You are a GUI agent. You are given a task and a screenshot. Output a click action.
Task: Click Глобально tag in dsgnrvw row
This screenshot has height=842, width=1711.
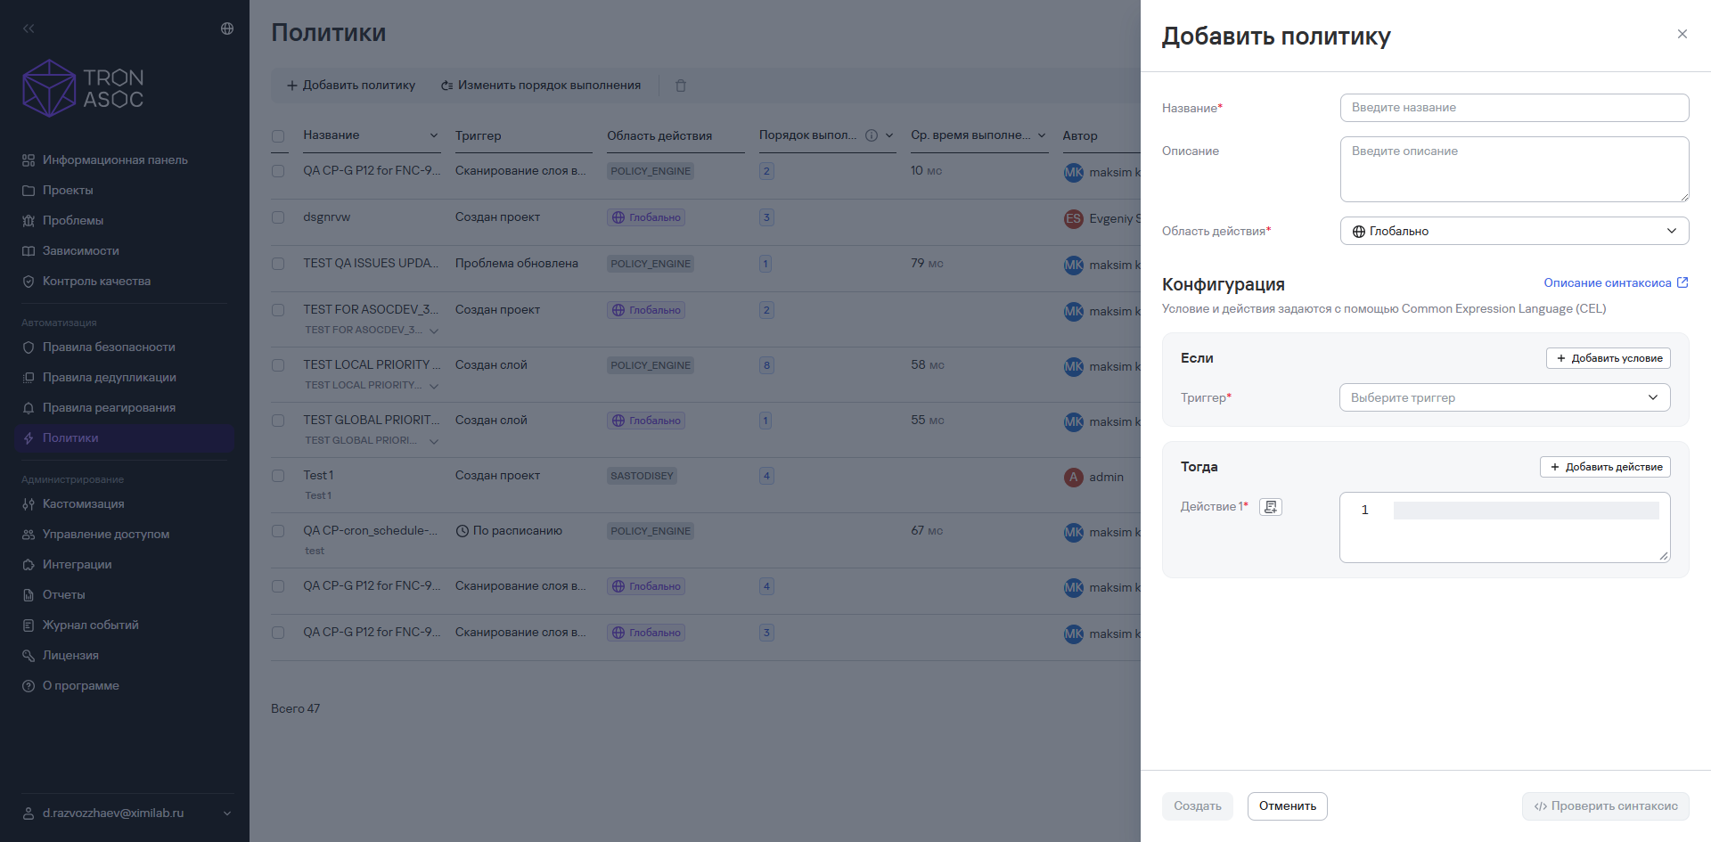646,217
